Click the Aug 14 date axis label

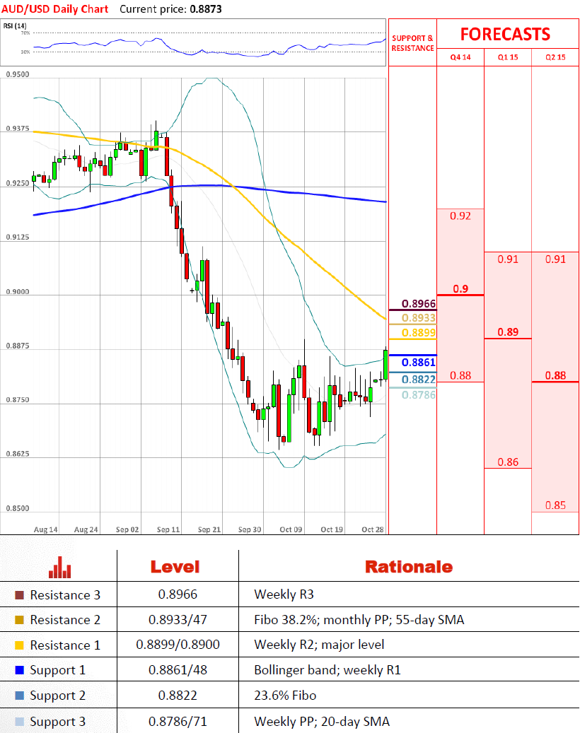click(x=45, y=529)
